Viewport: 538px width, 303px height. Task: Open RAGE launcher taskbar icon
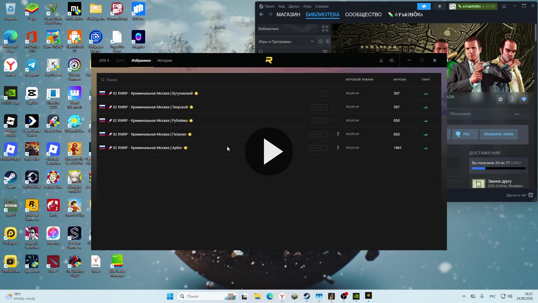pos(368,296)
